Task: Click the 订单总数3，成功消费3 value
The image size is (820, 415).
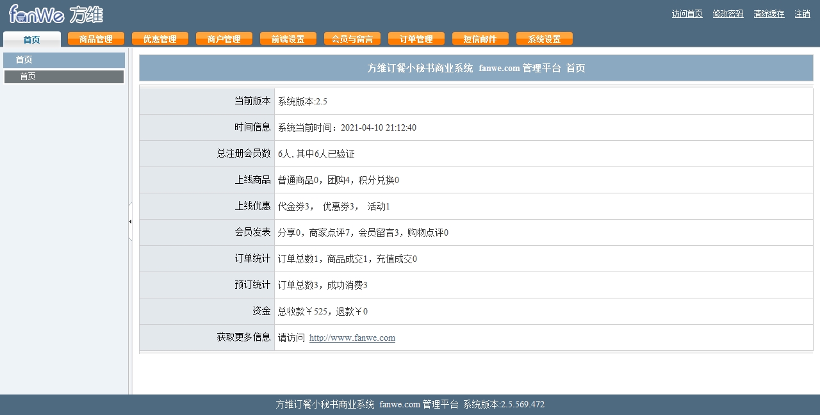Action: (323, 285)
